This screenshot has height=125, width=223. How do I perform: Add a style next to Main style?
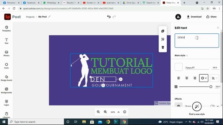click(x=187, y=56)
